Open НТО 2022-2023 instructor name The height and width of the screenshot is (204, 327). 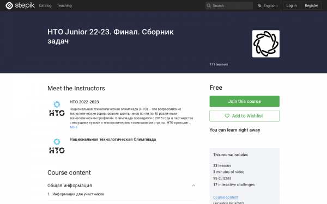click(x=84, y=102)
